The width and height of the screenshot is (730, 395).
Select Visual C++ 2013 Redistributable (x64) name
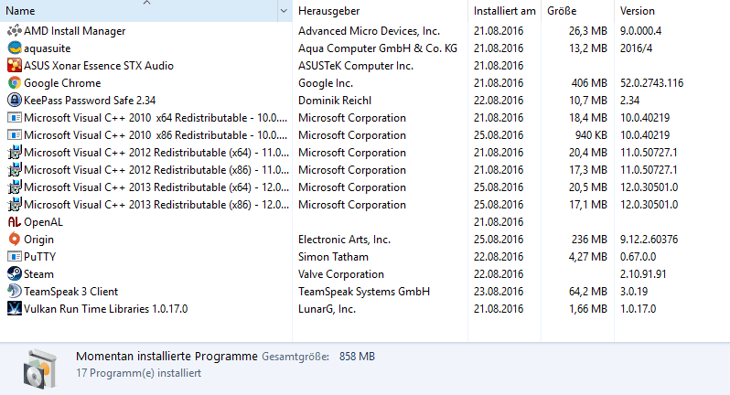click(x=156, y=187)
